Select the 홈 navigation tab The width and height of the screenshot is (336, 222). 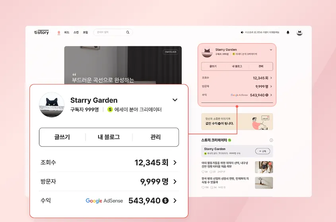pyautogui.click(x=59, y=32)
